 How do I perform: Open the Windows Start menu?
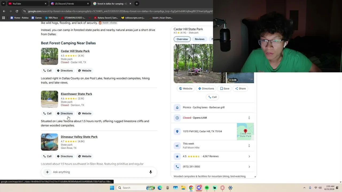(x=112, y=188)
